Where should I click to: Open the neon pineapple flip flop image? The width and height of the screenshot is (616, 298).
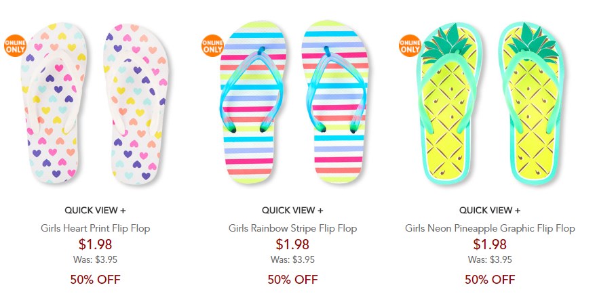point(490,103)
